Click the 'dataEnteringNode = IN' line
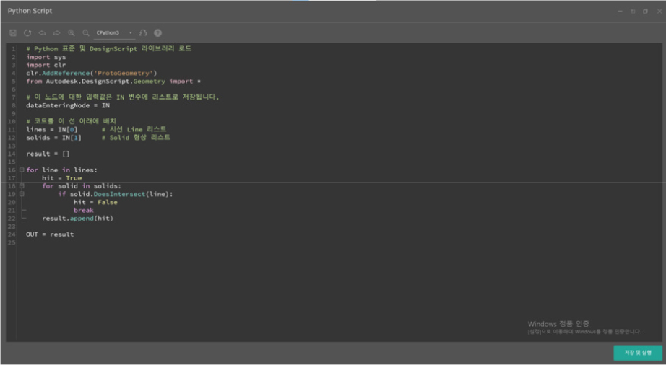Image resolution: width=666 pixels, height=365 pixels. coord(68,105)
